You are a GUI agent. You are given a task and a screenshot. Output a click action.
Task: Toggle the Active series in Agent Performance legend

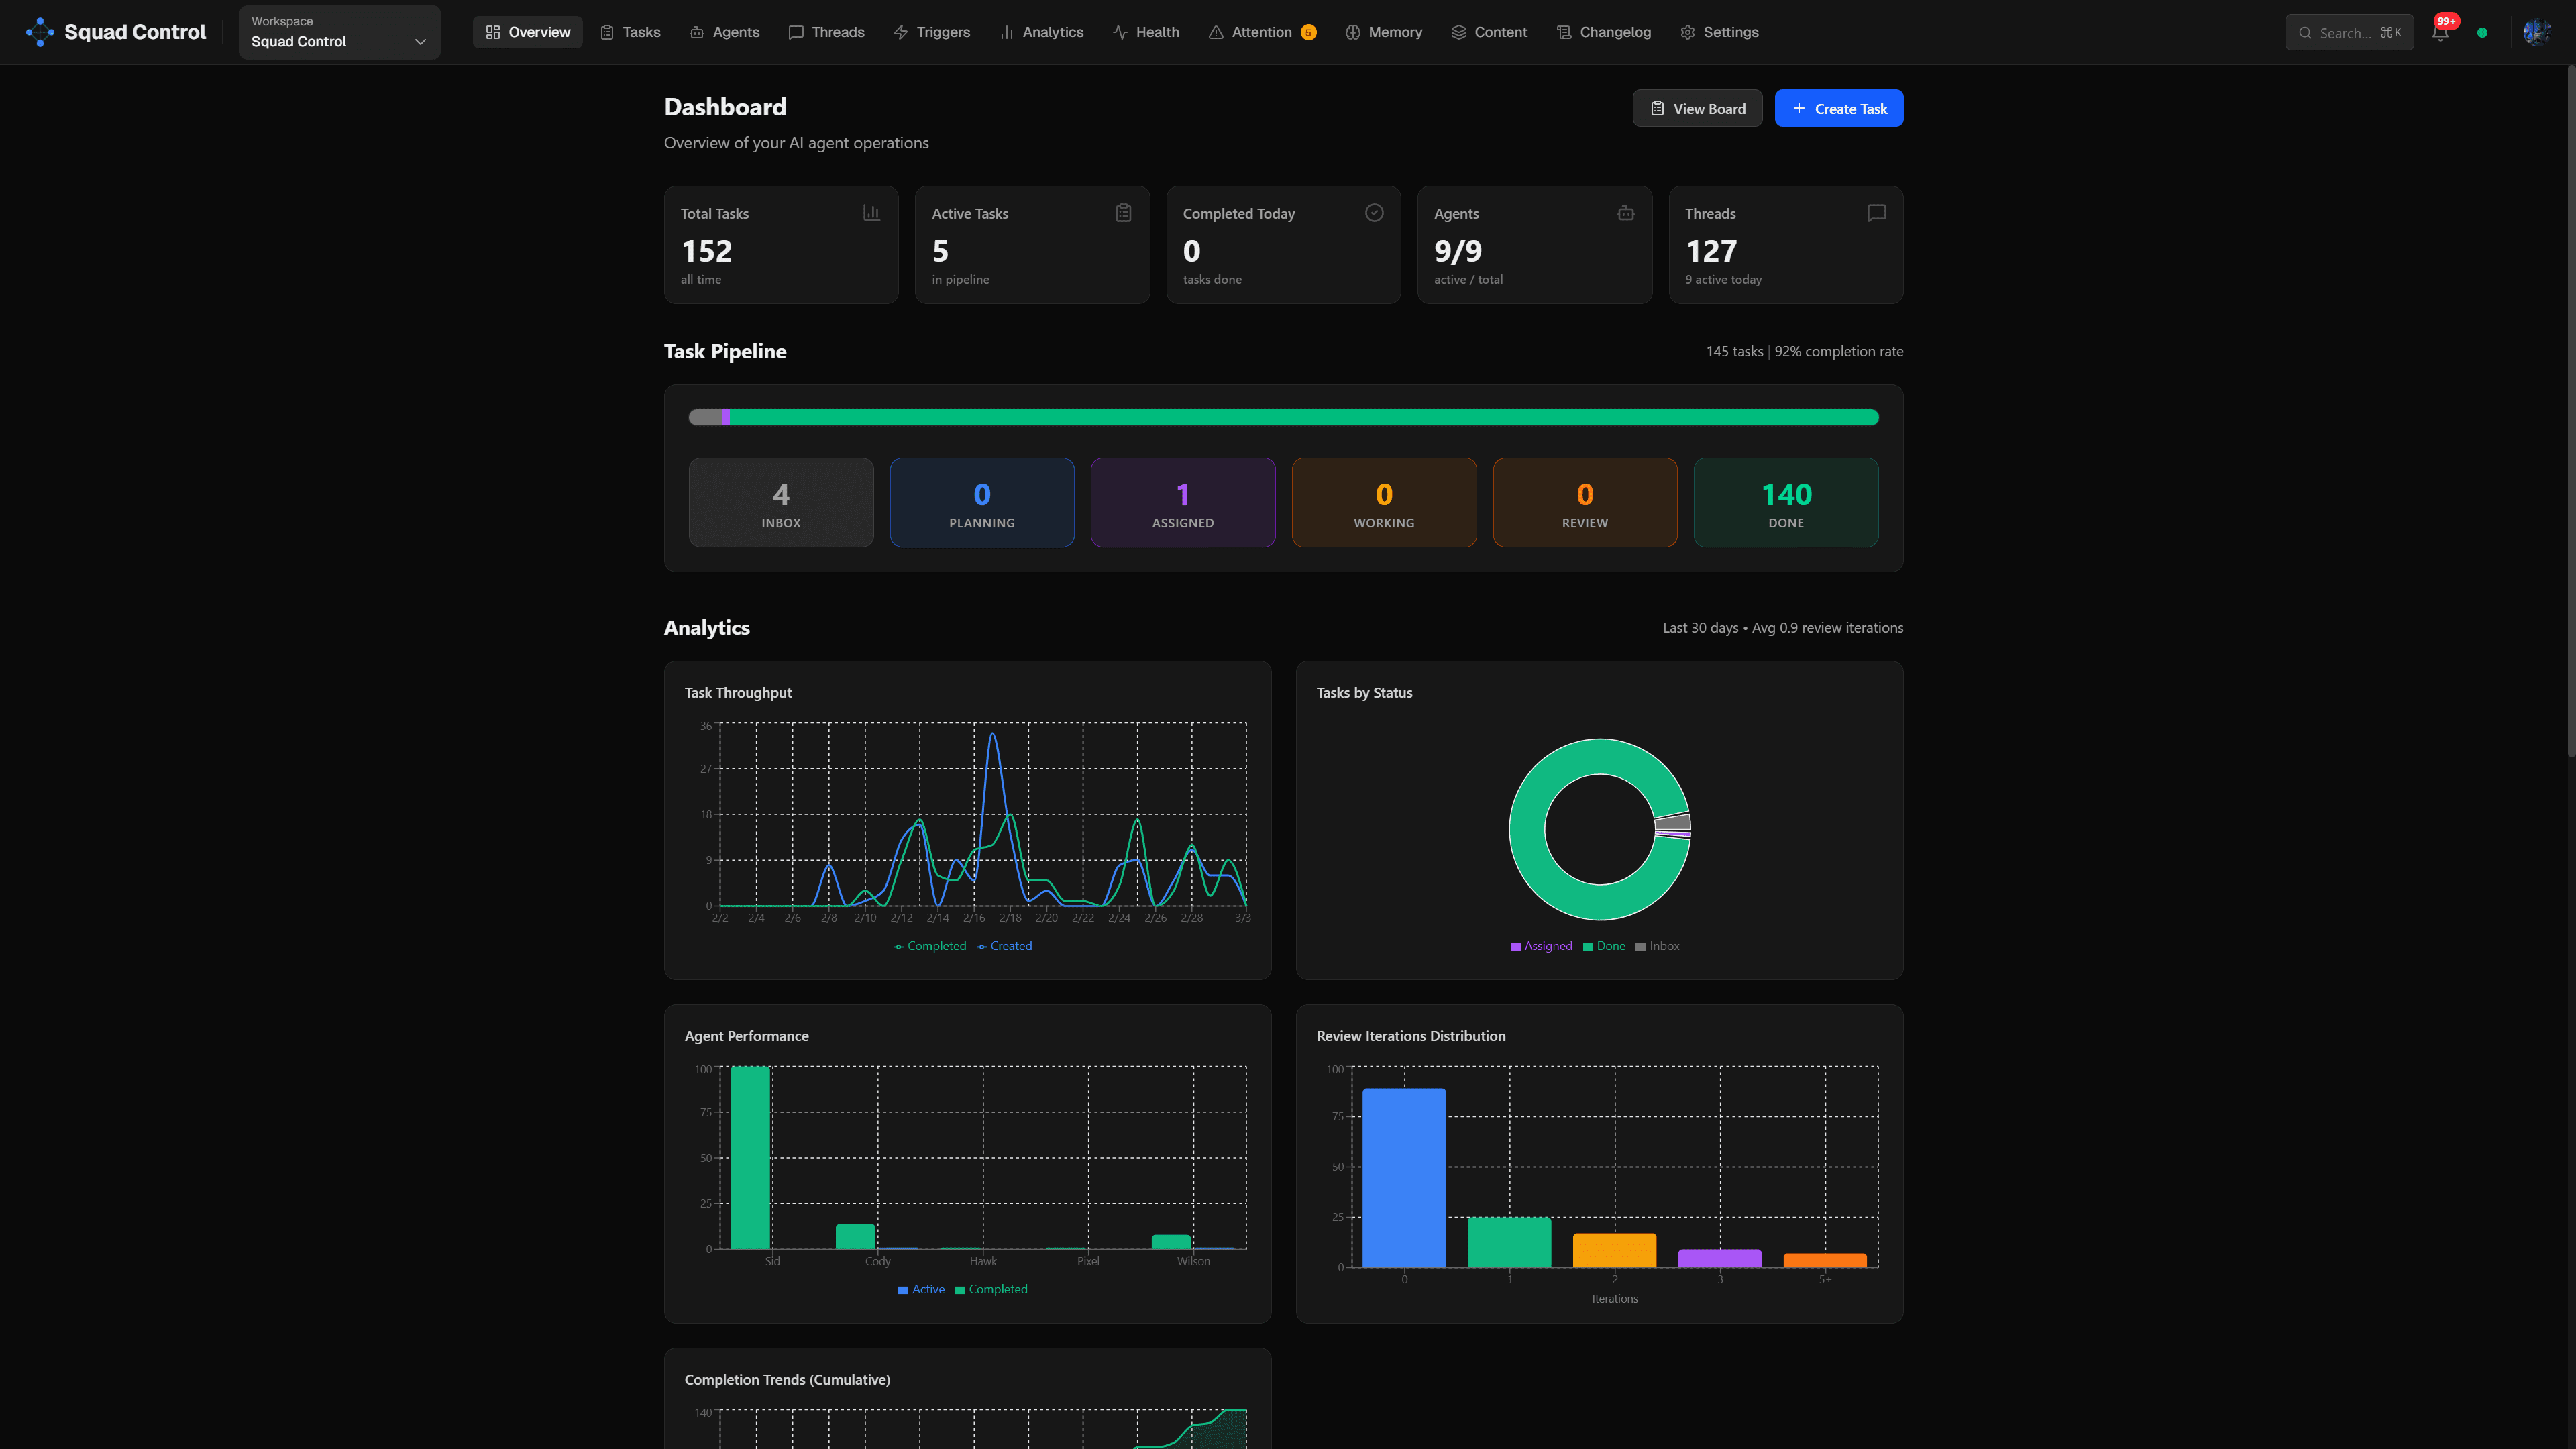click(x=921, y=1289)
